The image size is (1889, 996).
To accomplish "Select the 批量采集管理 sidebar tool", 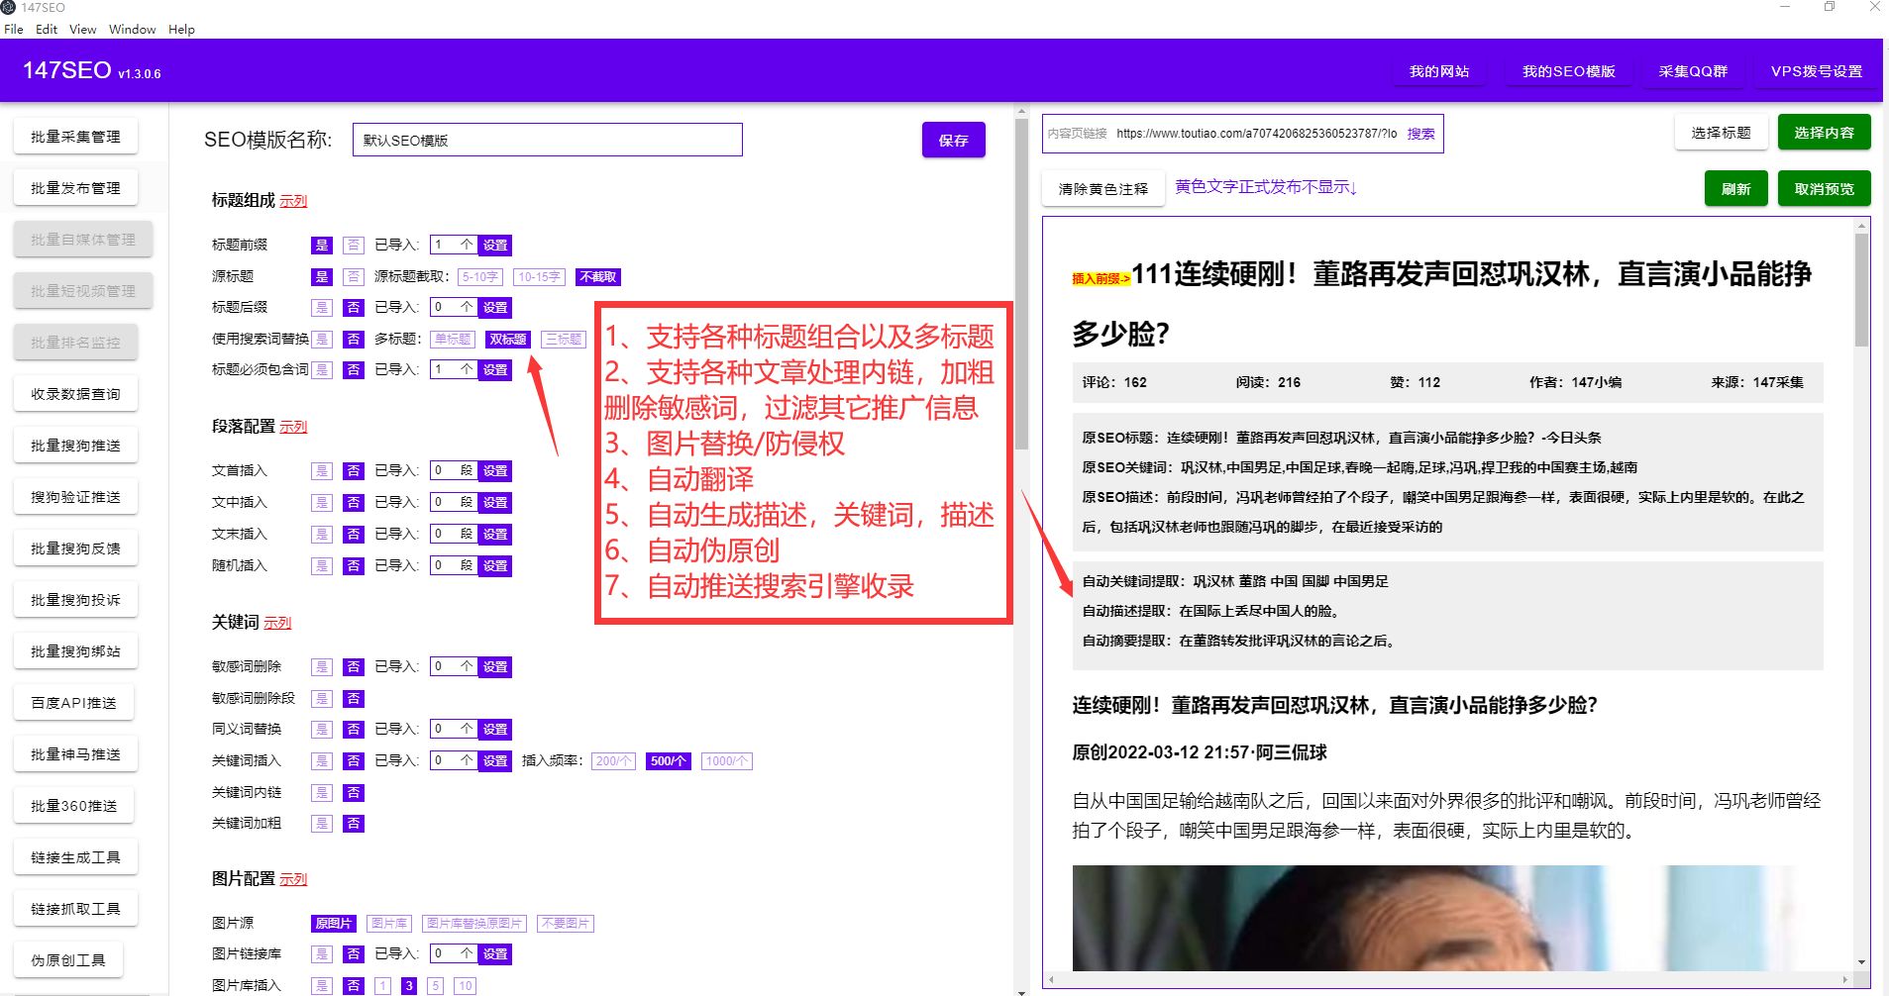I will coord(74,136).
